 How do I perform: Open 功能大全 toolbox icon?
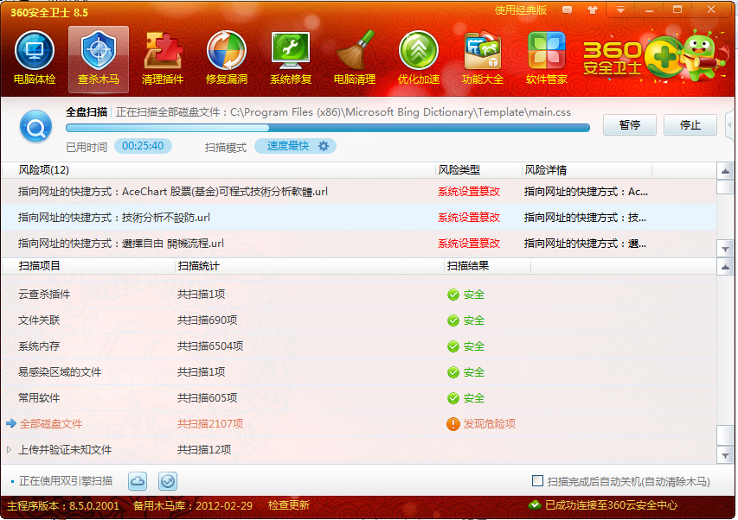pyautogui.click(x=483, y=58)
